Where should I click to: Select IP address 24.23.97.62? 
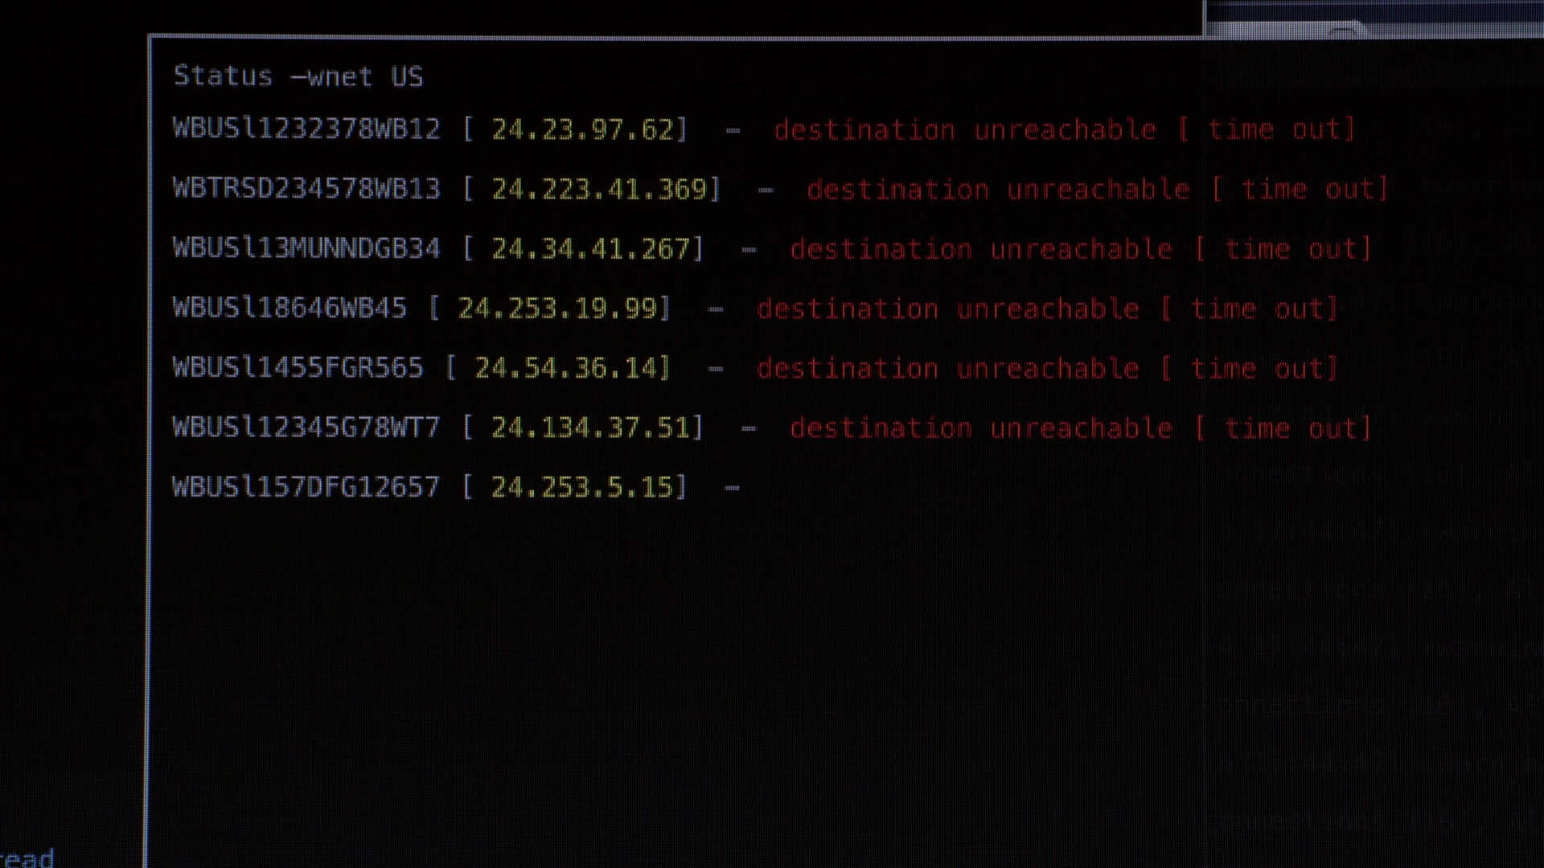(x=582, y=129)
